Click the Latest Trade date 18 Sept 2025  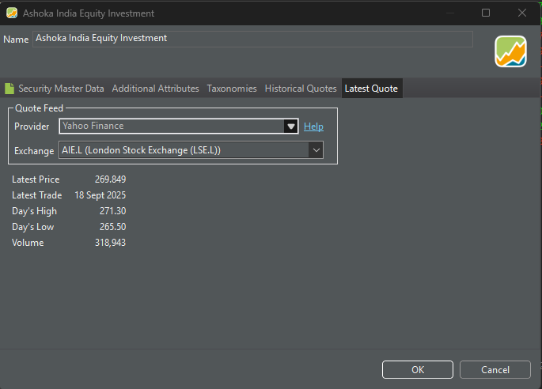[x=100, y=195]
